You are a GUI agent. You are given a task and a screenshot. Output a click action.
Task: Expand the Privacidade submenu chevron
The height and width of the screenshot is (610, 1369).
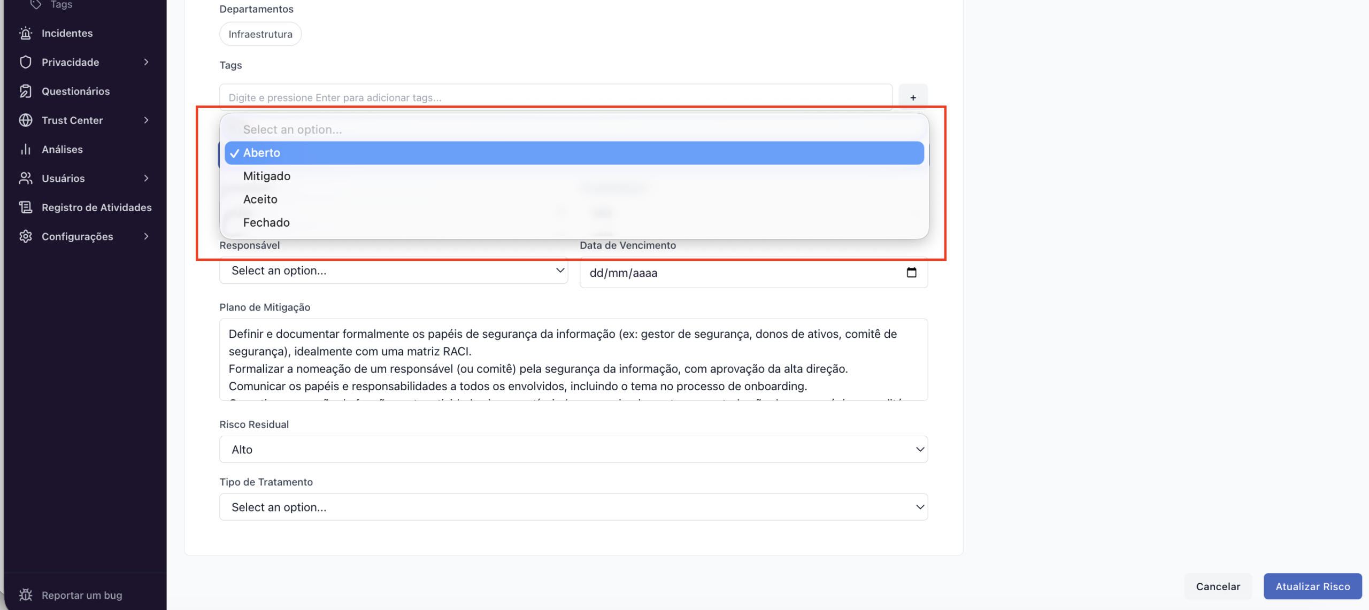pyautogui.click(x=147, y=62)
